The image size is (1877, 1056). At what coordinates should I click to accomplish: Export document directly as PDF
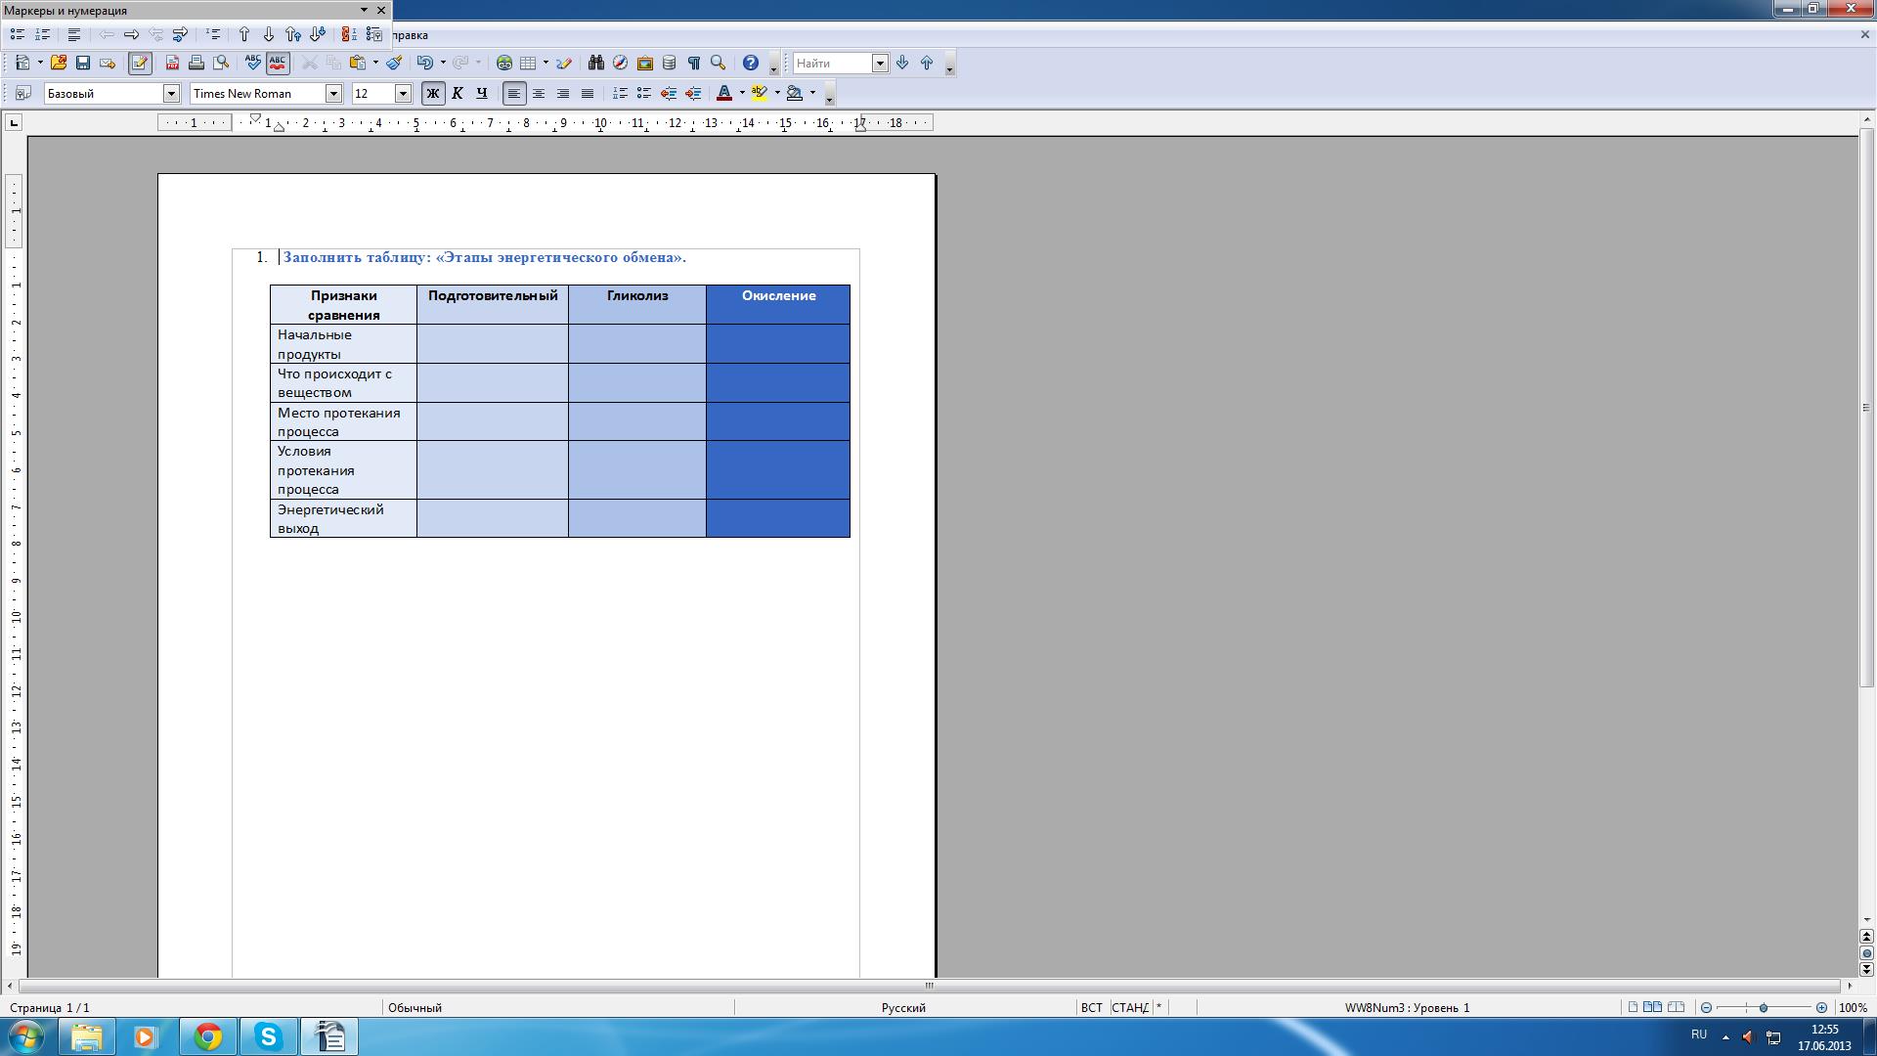[172, 63]
